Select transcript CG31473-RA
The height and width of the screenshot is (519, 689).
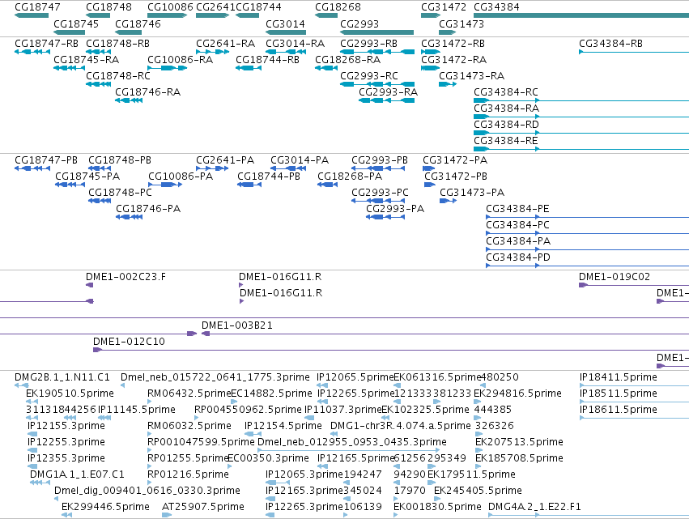point(471,75)
